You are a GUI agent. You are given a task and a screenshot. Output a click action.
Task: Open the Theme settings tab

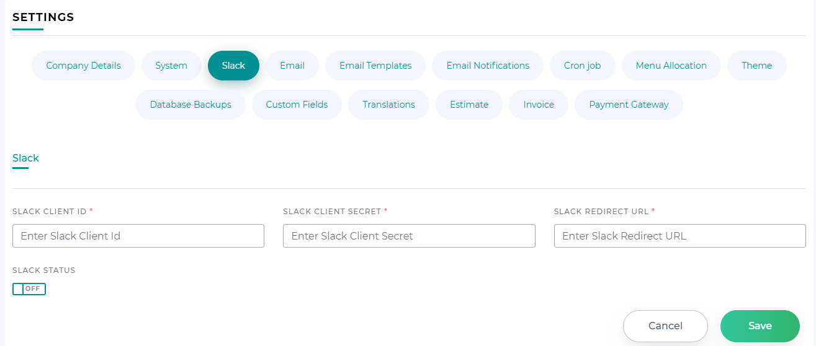point(756,66)
